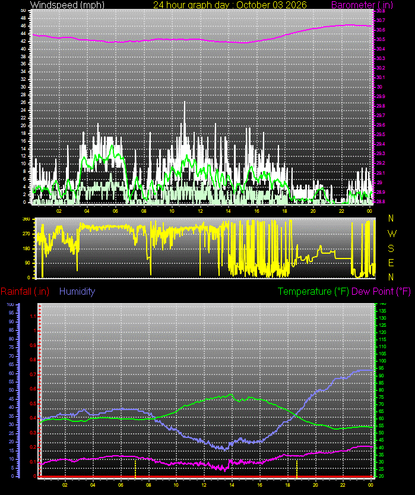The image size is (415, 495).
Task: Click "135" on the green temperature axis
Action: [x=382, y=311]
